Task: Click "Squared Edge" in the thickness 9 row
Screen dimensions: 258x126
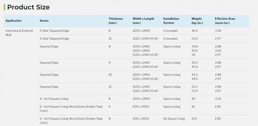Action: click(x=49, y=63)
